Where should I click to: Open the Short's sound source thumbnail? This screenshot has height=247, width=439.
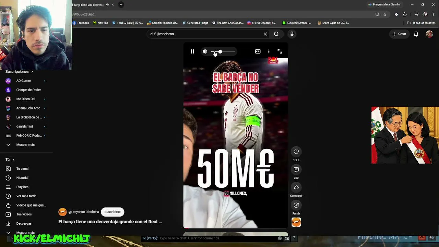pos(296,222)
